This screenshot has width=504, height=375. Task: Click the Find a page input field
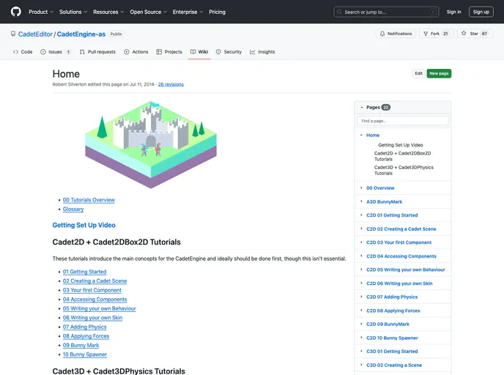pyautogui.click(x=402, y=121)
